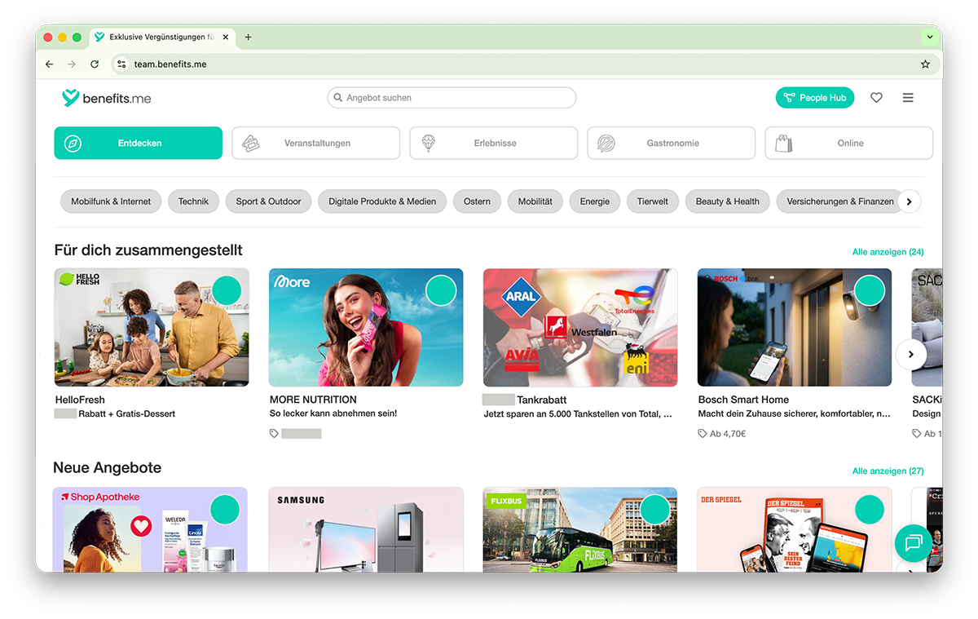Click the benefits.me logo
Viewport: 978px width, 619px height.
tap(107, 98)
